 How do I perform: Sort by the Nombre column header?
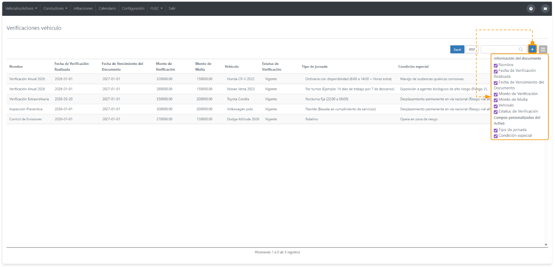coord(16,66)
